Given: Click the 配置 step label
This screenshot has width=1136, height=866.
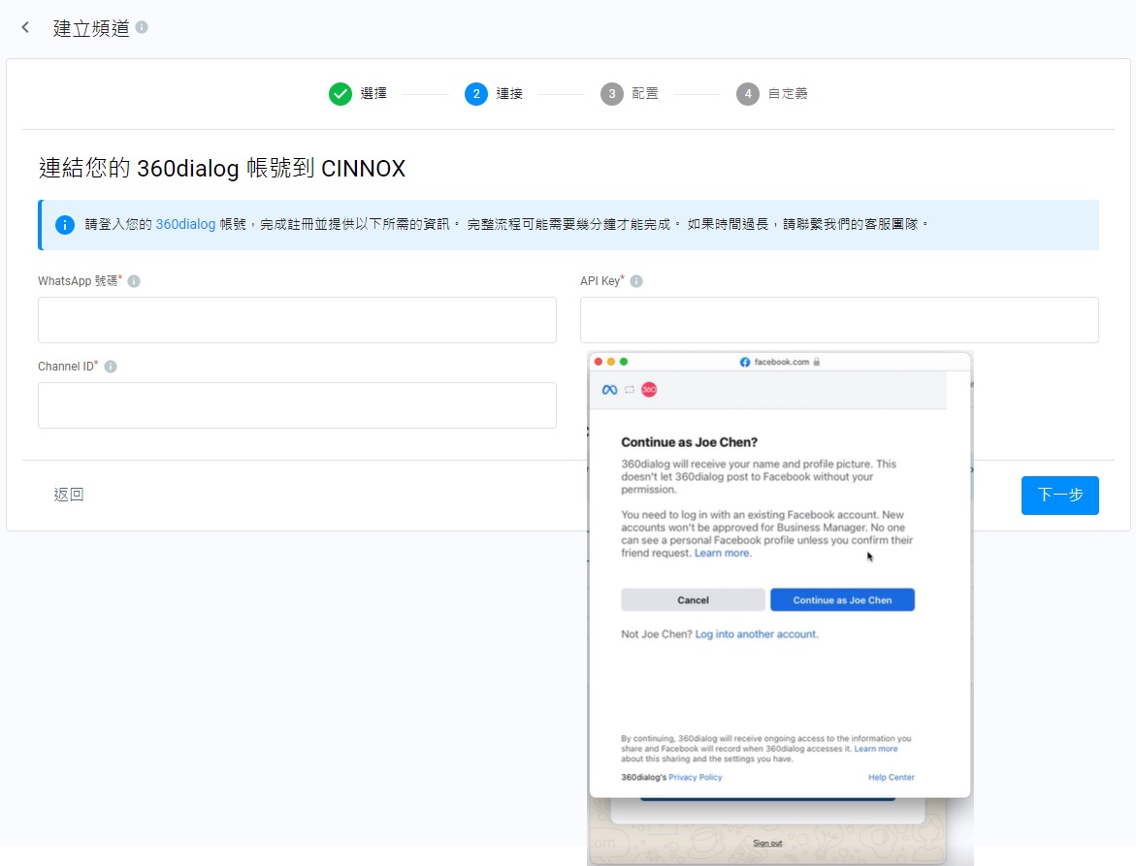Looking at the screenshot, I should pos(645,93).
